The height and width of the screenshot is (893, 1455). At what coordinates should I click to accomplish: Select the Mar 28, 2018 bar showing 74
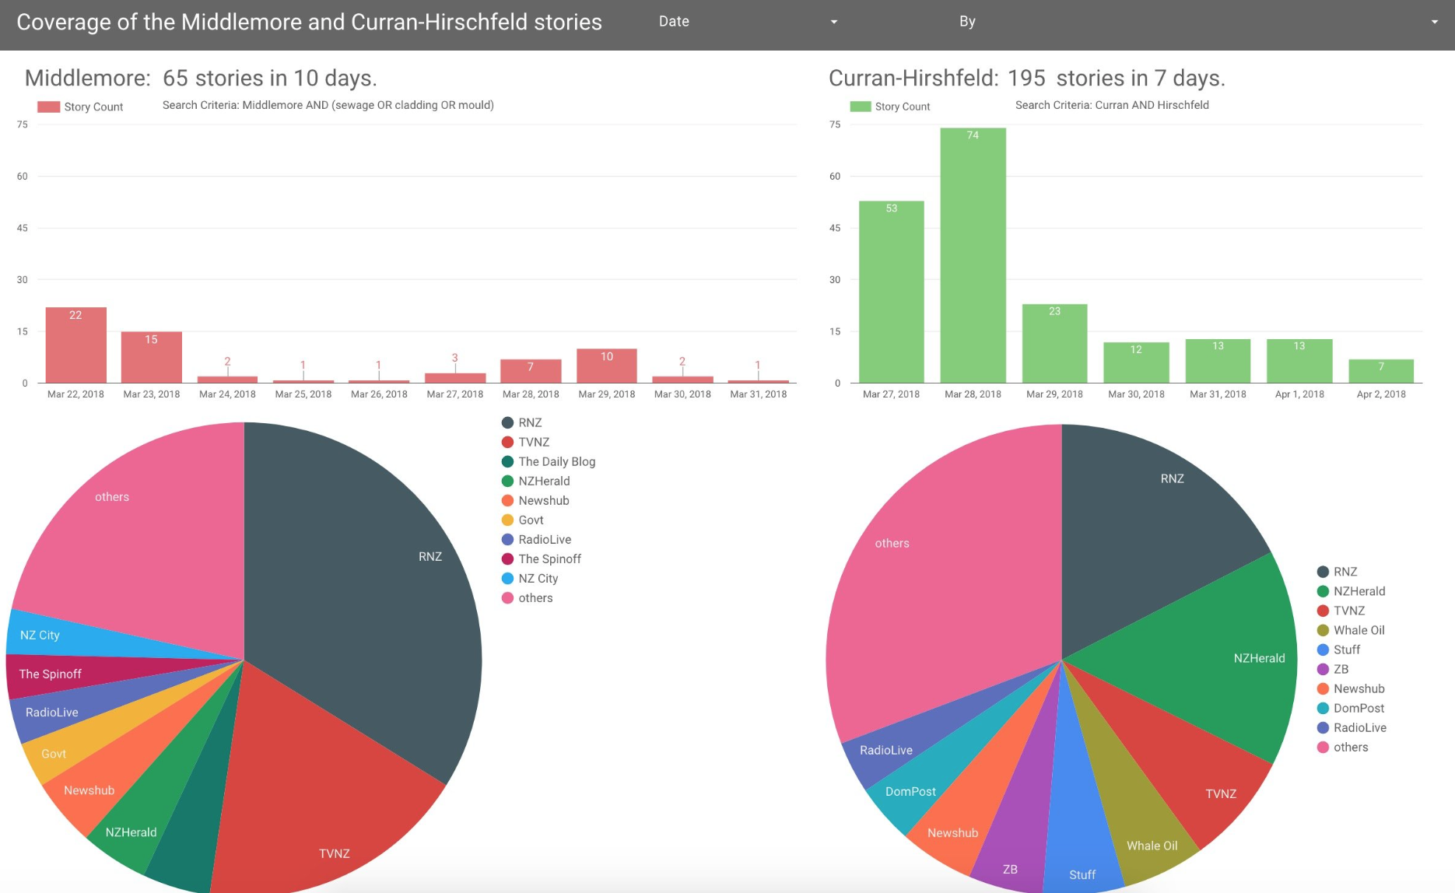(x=973, y=255)
